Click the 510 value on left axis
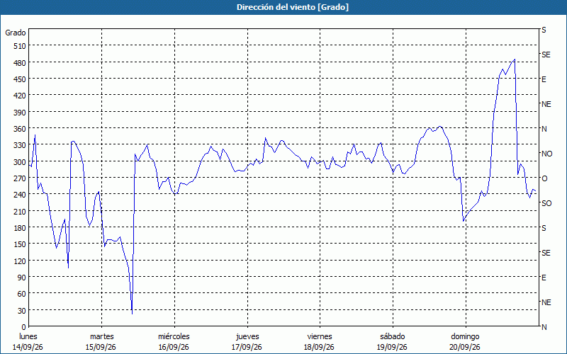 coord(21,46)
